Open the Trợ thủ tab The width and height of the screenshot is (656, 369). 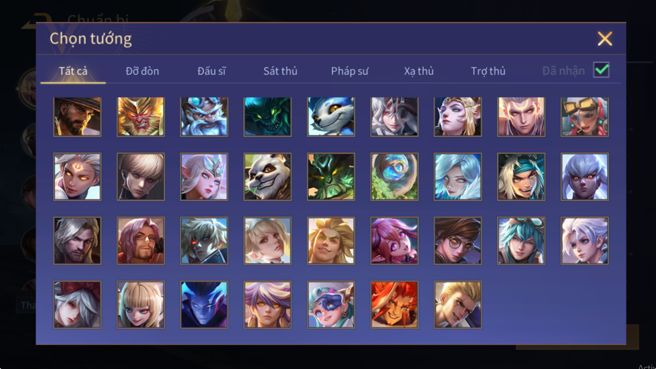pyautogui.click(x=488, y=71)
